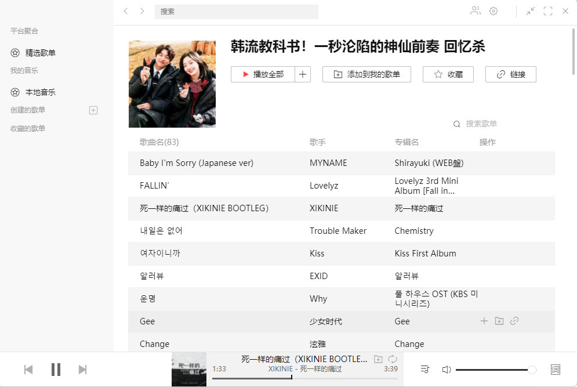Click 添加到我的歌单 button
577x387 pixels.
tap(366, 74)
